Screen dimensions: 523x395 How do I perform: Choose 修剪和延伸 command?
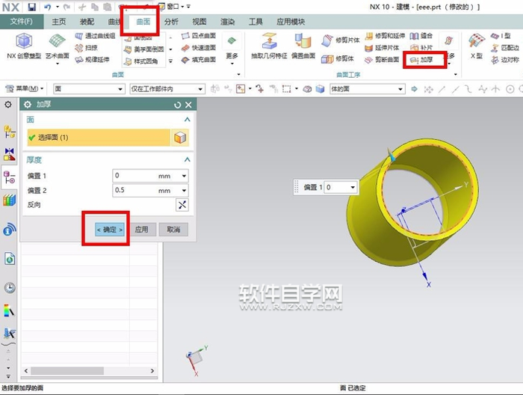(x=385, y=36)
